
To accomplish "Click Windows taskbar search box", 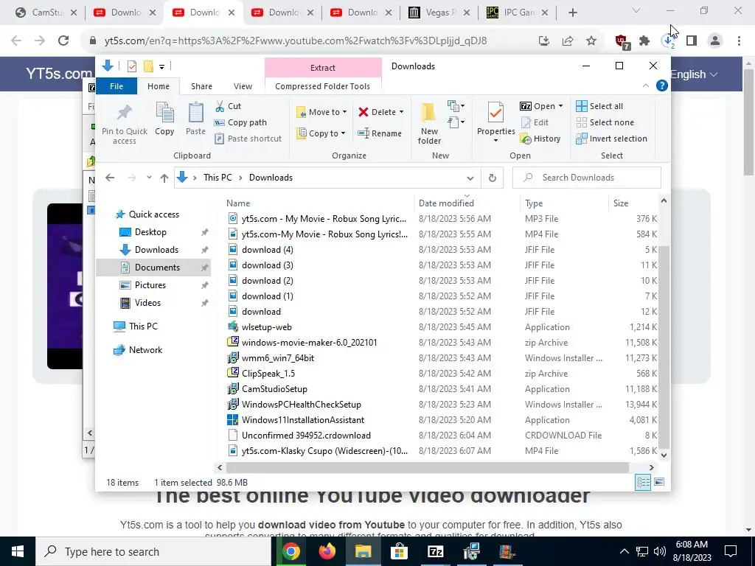I will click(x=153, y=551).
